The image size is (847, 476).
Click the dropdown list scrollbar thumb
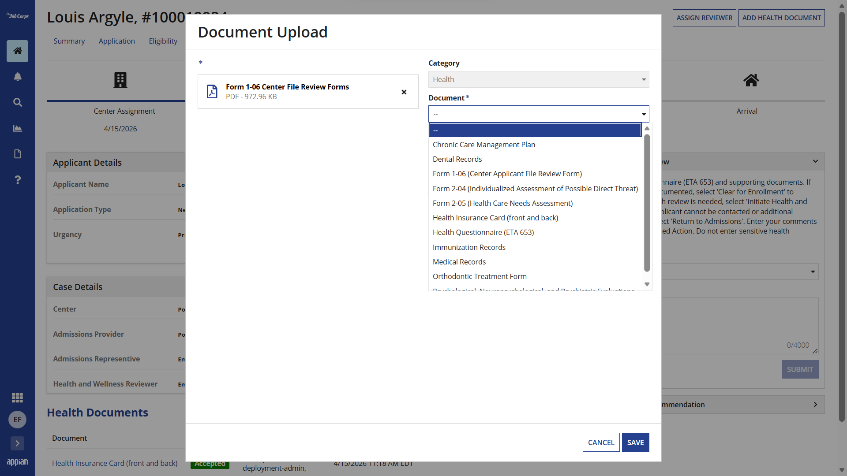point(647,203)
